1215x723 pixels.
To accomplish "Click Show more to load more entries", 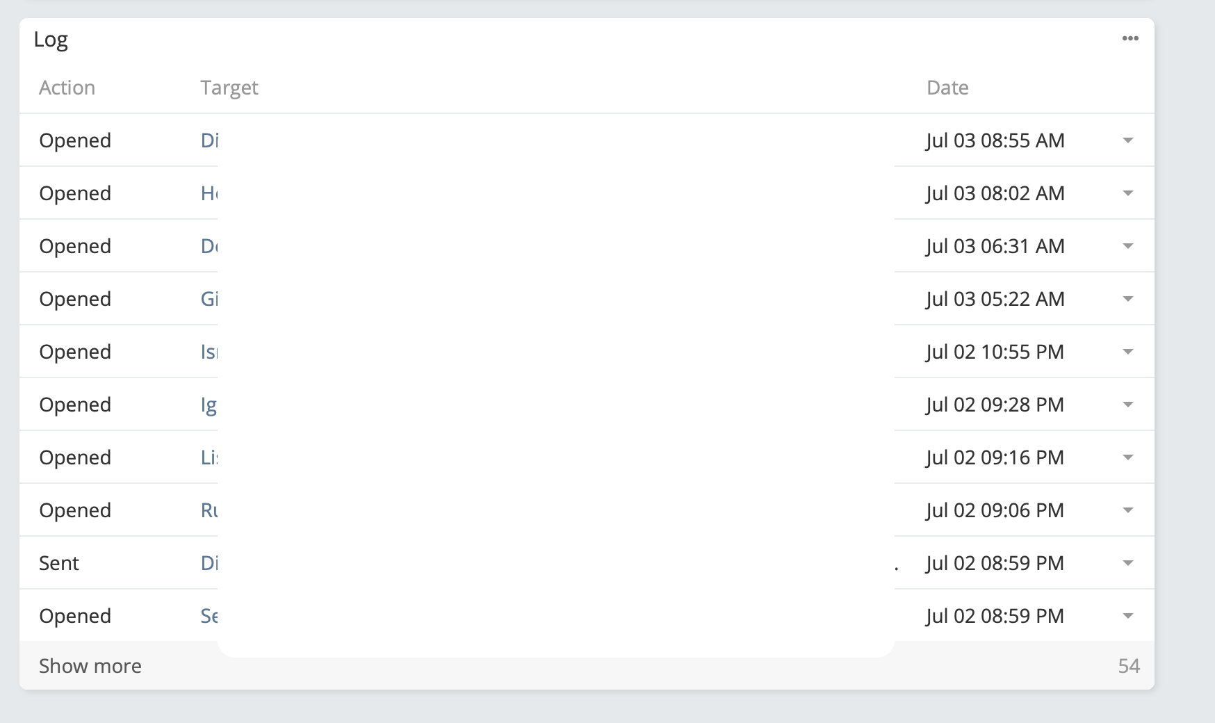I will tap(90, 666).
